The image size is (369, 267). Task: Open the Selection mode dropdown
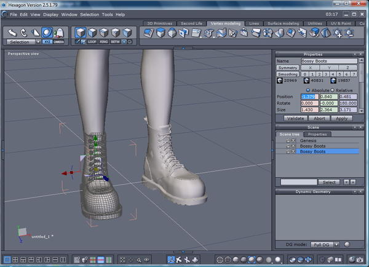click(x=23, y=42)
